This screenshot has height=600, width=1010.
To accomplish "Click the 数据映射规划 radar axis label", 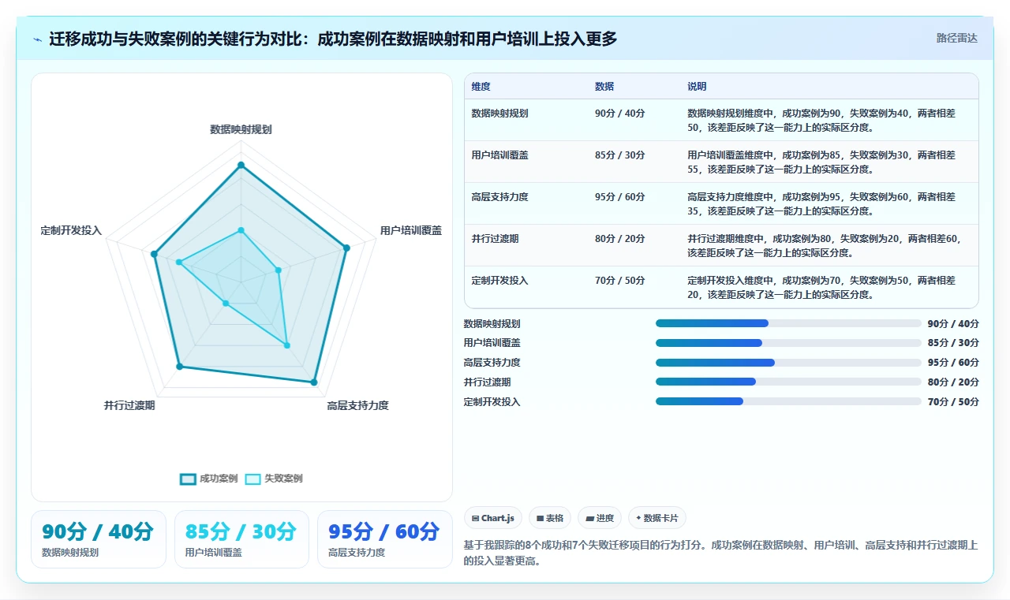I will point(241,129).
